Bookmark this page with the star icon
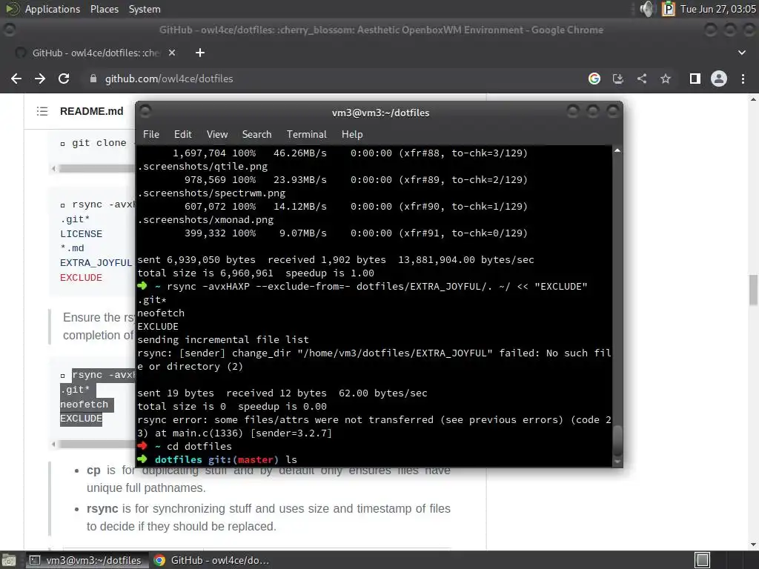 pyautogui.click(x=666, y=79)
